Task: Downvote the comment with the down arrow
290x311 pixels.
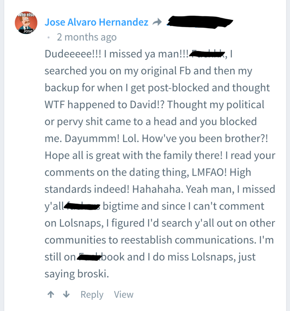Action: 66,294
